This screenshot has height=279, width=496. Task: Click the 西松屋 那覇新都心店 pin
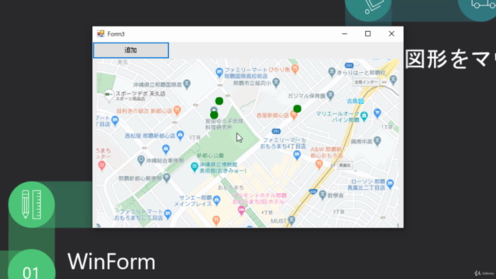[181, 135]
